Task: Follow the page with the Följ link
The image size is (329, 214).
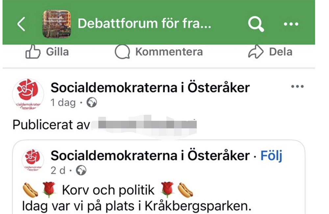Action: [271, 156]
